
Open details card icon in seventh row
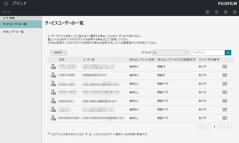[225, 118]
